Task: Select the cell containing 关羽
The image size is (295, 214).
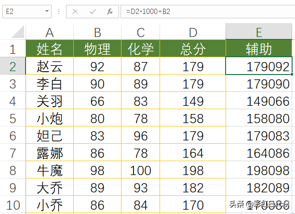Action: pyautogui.click(x=50, y=101)
